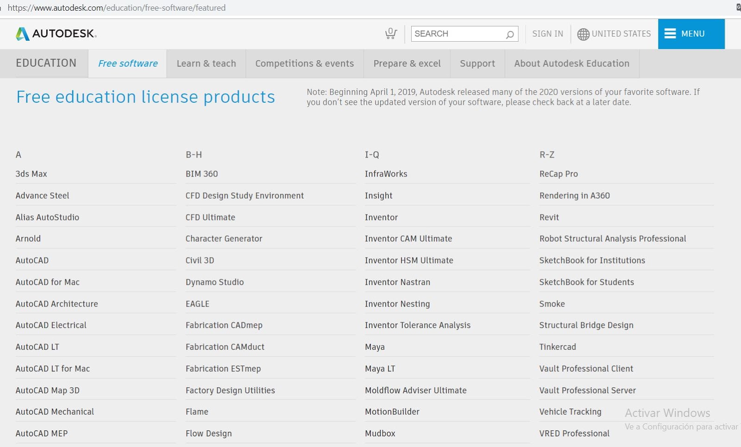Image resolution: width=741 pixels, height=447 pixels.
Task: Click SIGN IN link
Action: (x=547, y=34)
